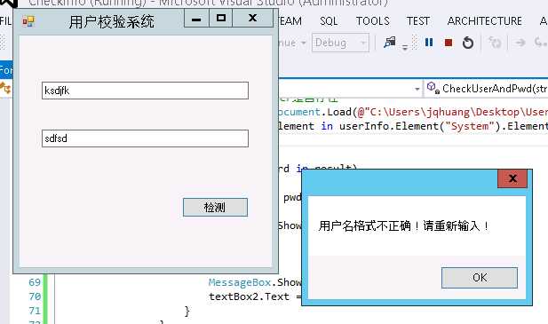Click the username field containing ksdjfk
The width and height of the screenshot is (548, 324).
(145, 91)
